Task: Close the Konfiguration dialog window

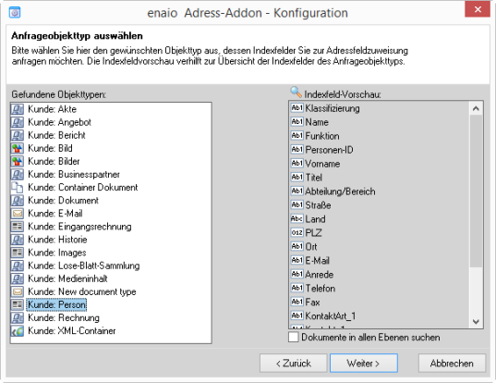Action: 478,9
